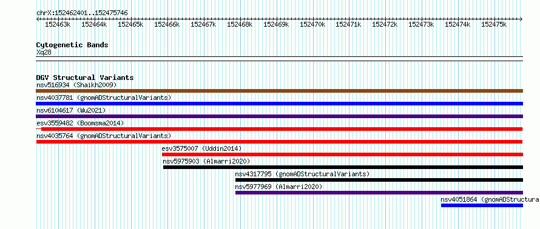This screenshot has height=229, width=540.
Task: Click the purple nsv5977969 variant bar
Action: [x=379, y=193]
